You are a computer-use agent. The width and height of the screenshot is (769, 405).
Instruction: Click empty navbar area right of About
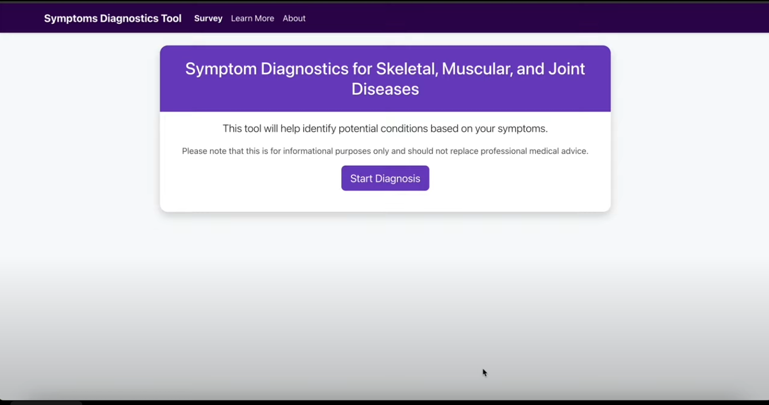[x=518, y=18]
